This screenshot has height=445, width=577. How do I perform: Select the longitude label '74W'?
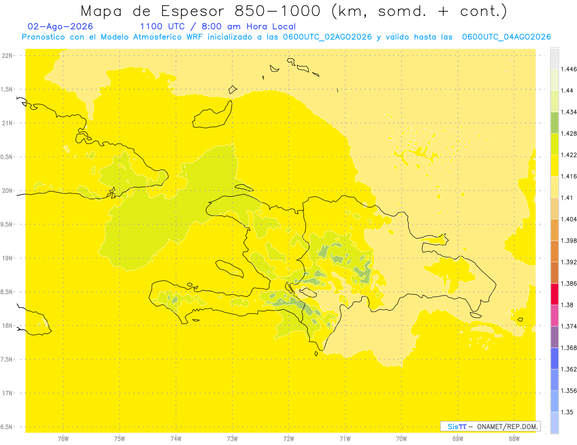click(176, 439)
